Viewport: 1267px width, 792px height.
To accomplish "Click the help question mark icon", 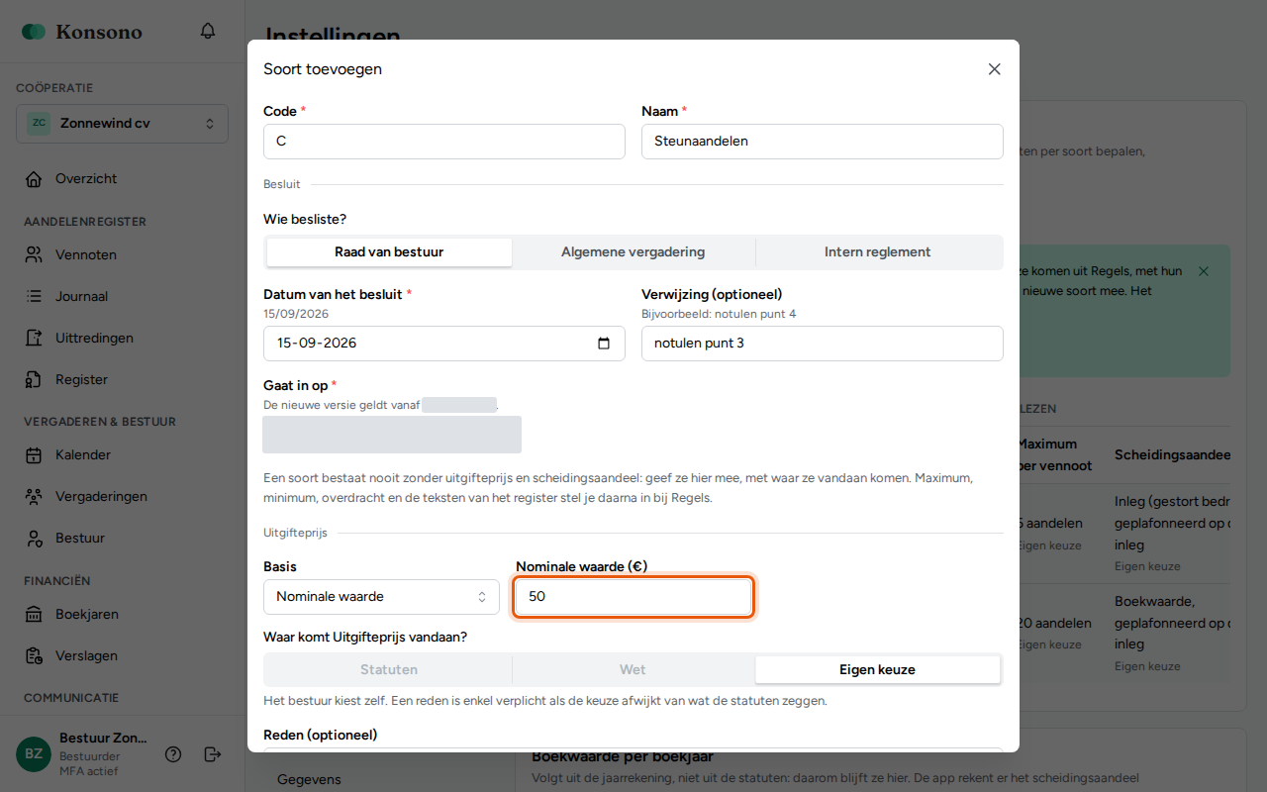I will pos(173,754).
